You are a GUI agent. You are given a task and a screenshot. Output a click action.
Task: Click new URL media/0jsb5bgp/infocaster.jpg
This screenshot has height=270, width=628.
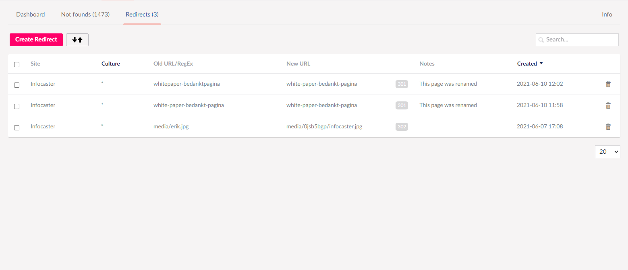(324, 126)
